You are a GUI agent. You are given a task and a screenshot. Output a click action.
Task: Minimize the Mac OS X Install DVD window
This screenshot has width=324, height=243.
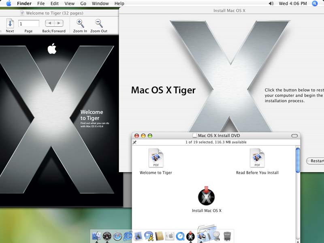[143, 136]
